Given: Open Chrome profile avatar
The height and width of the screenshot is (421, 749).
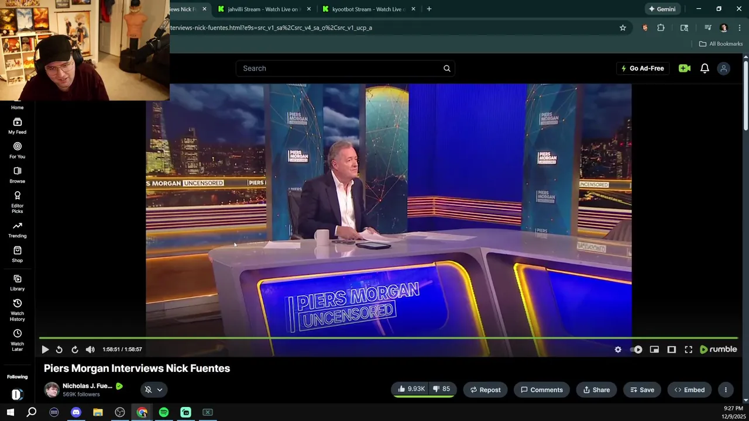Looking at the screenshot, I should click(x=724, y=27).
